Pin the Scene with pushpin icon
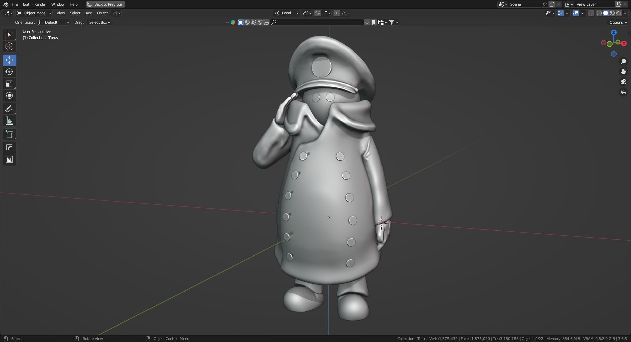 544,4
